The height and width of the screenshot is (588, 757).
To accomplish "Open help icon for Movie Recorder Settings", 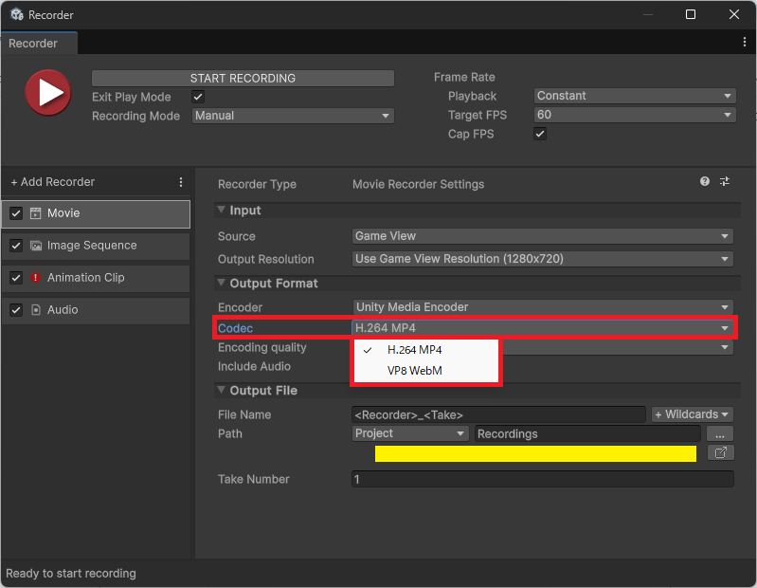I will [x=705, y=182].
